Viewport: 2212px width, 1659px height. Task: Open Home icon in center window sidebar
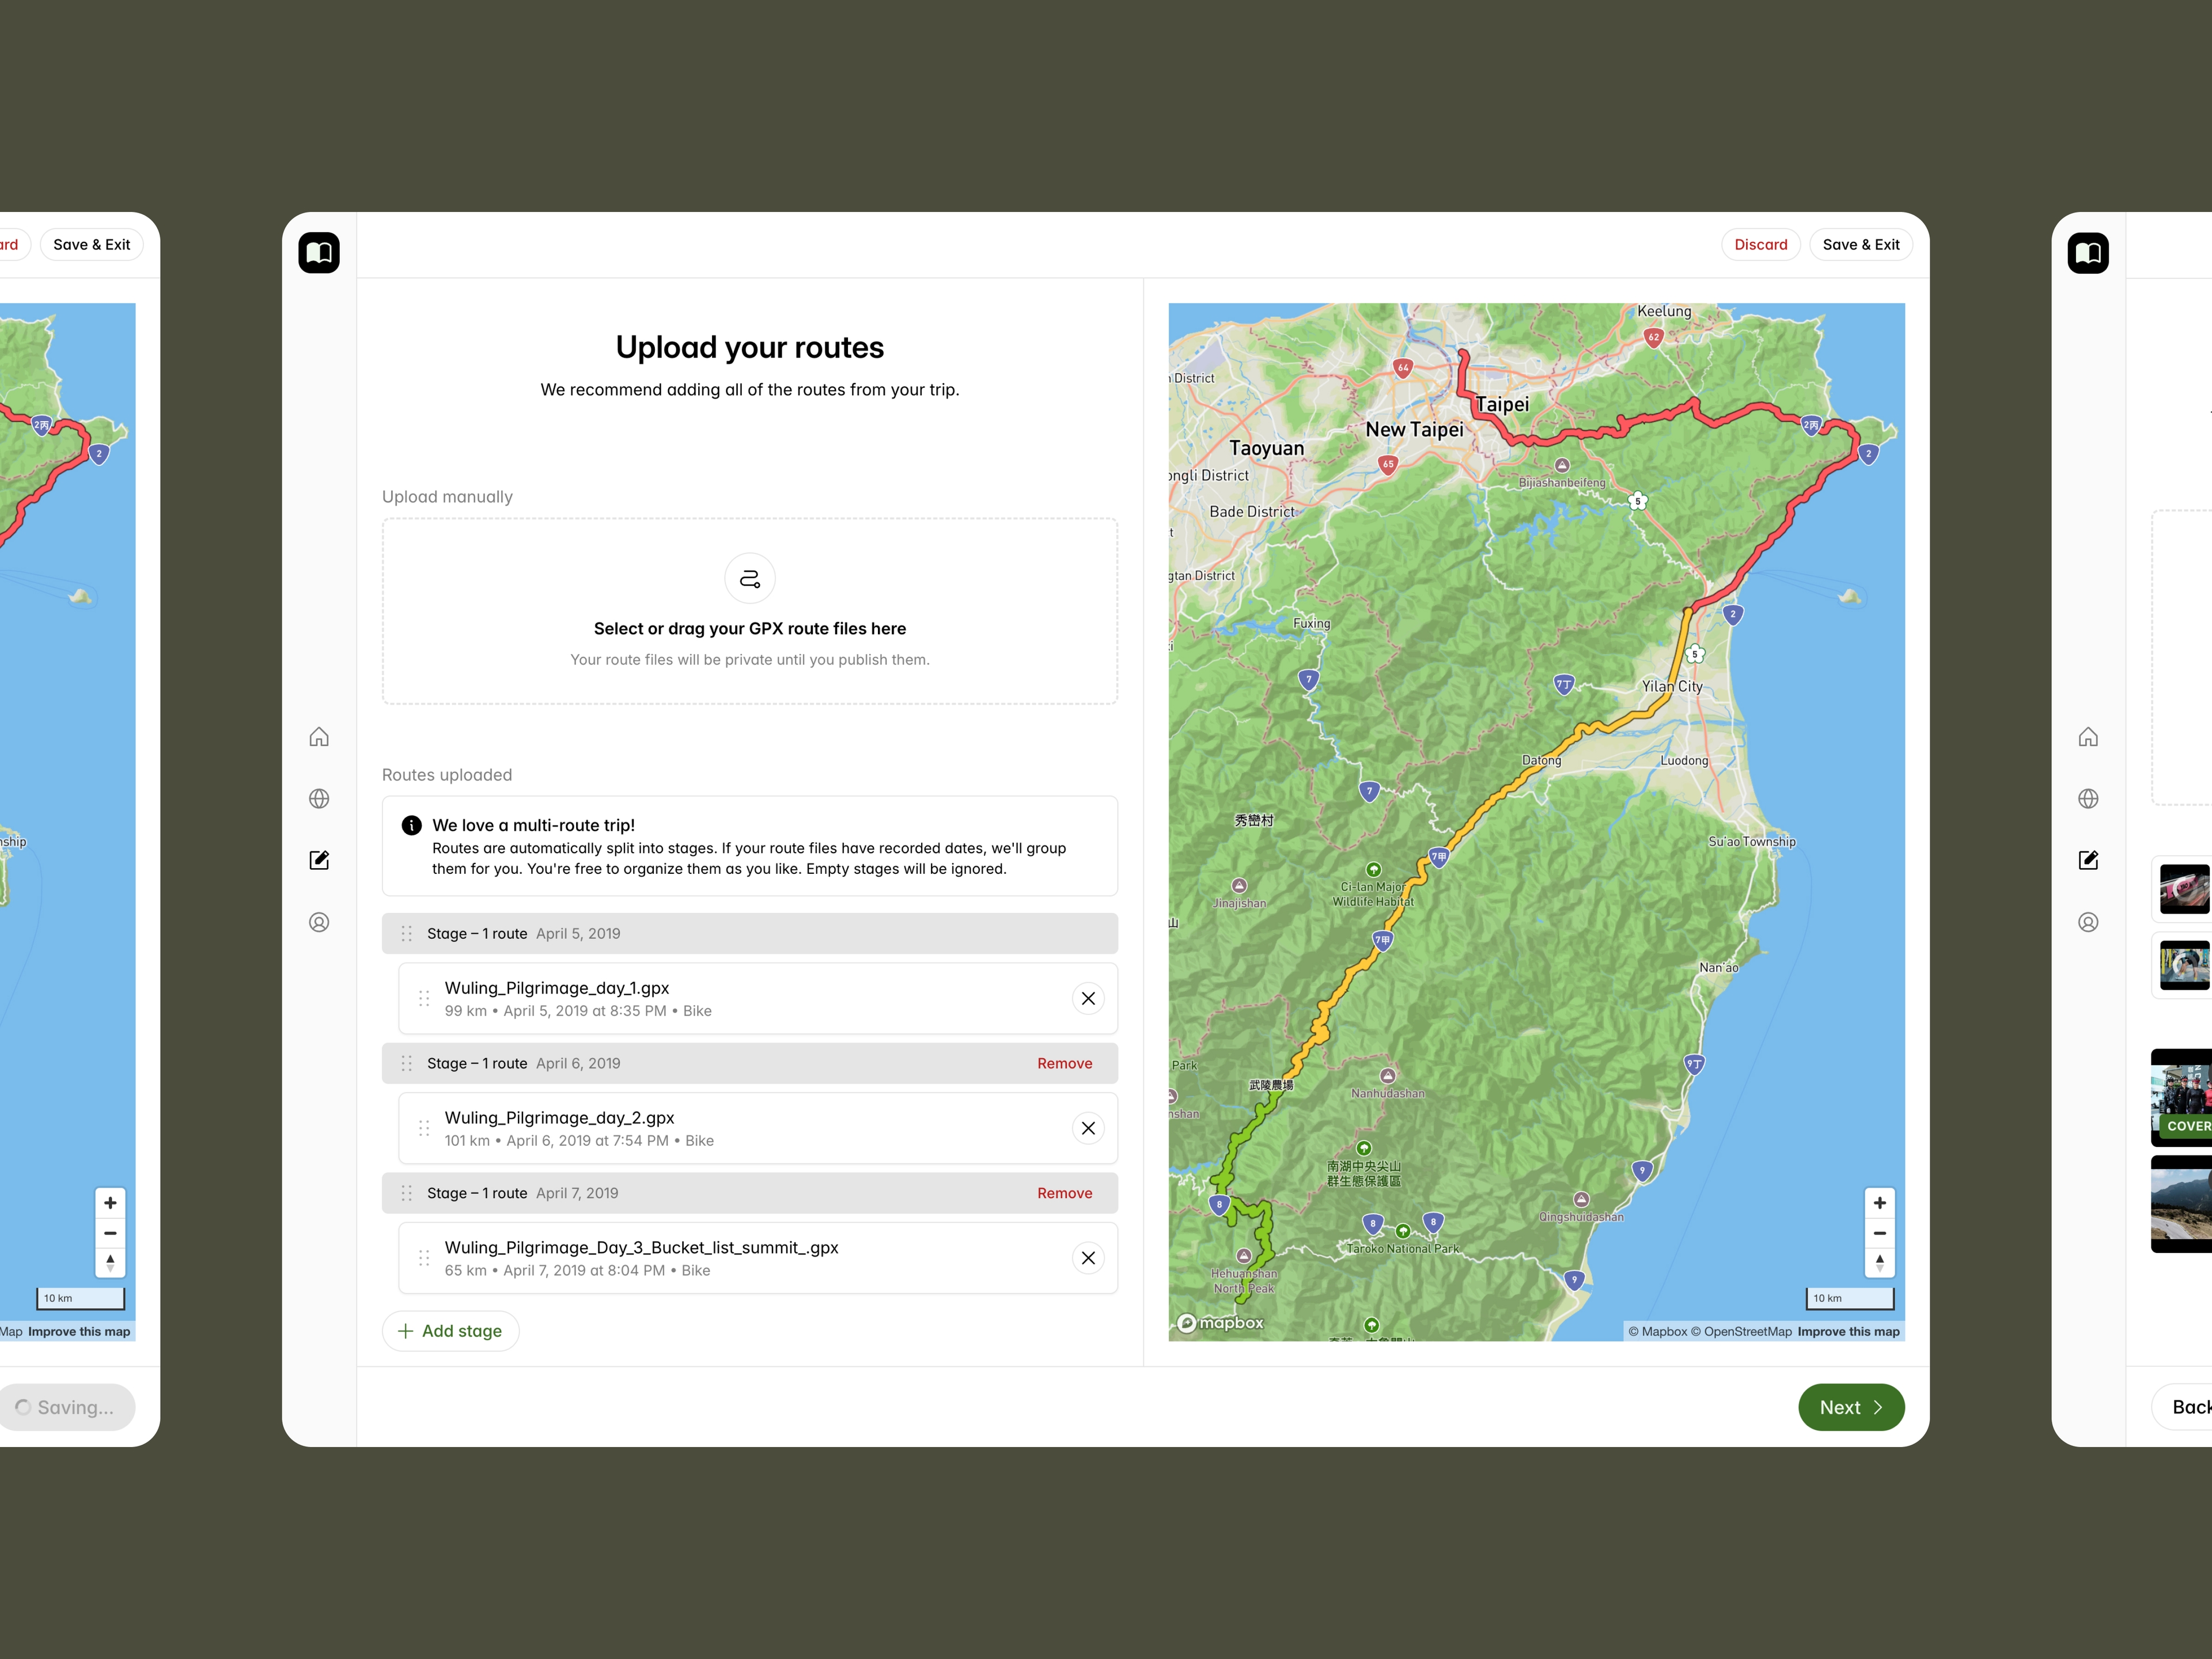click(319, 737)
